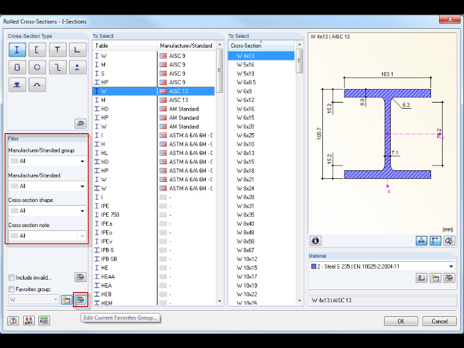Select cross-section W 8x10
The image size is (464, 348).
click(261, 144)
